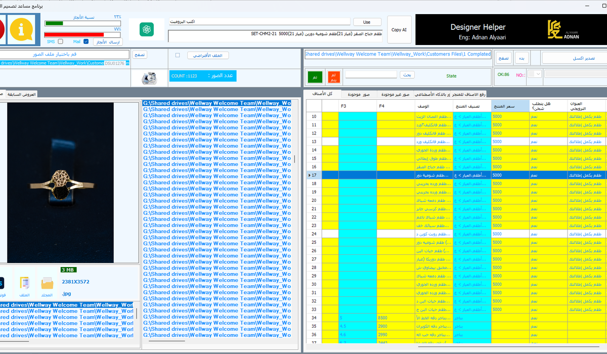Click the 3 MB size badge
The width and height of the screenshot is (607, 354).
[68, 270]
